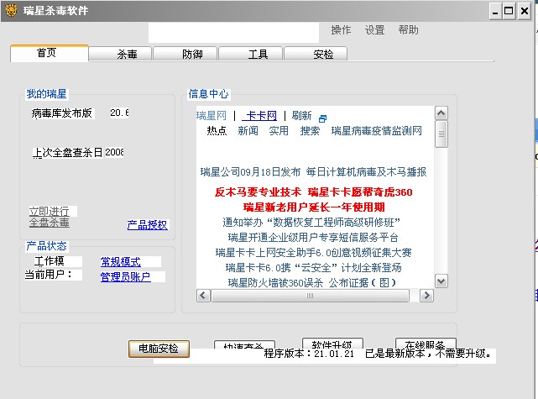Viewport: 538px width, 399px height.
Task: Click the Rising lion logo icon in title bar
Action: tap(11, 11)
